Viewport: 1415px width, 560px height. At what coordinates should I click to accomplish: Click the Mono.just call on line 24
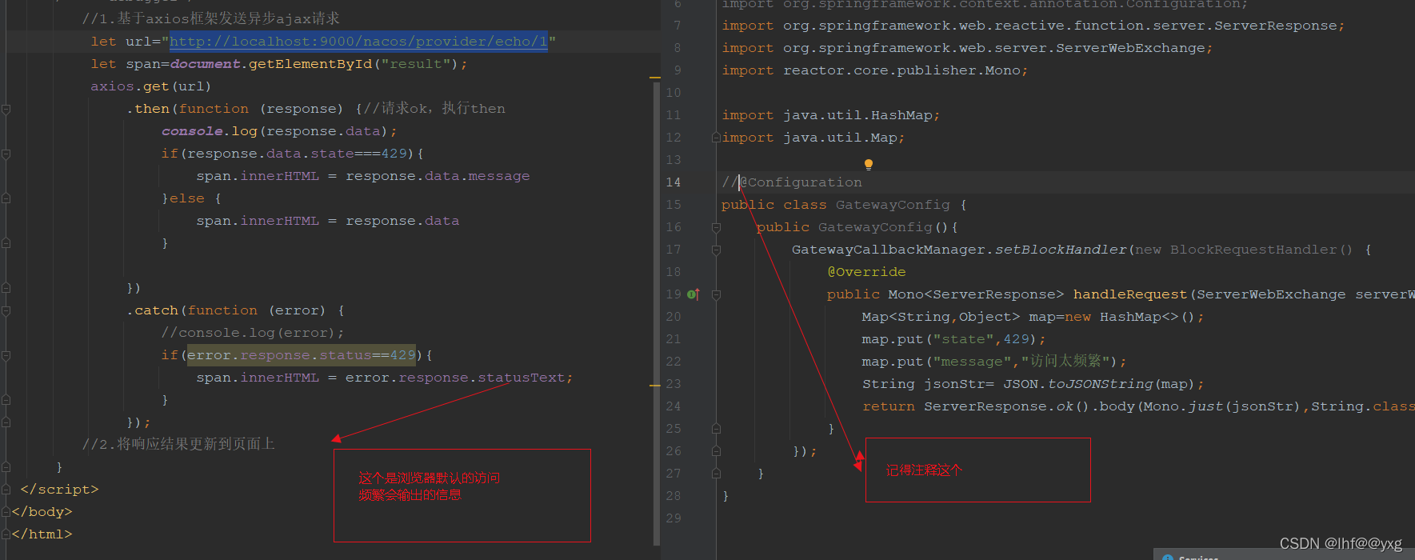coord(1183,406)
